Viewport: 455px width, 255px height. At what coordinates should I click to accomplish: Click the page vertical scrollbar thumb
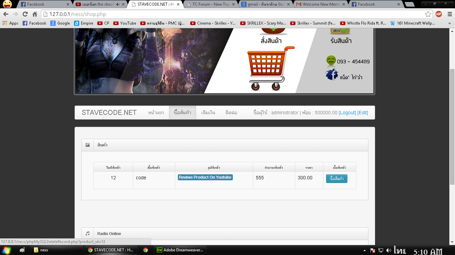pos(452,127)
